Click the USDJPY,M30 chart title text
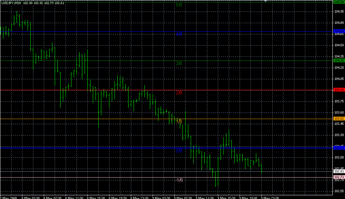 [x=12, y=3]
